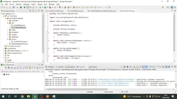The width and height of the screenshot is (177, 99).
Task: Click Collapse All in Package Explorer
Action: (30, 11)
